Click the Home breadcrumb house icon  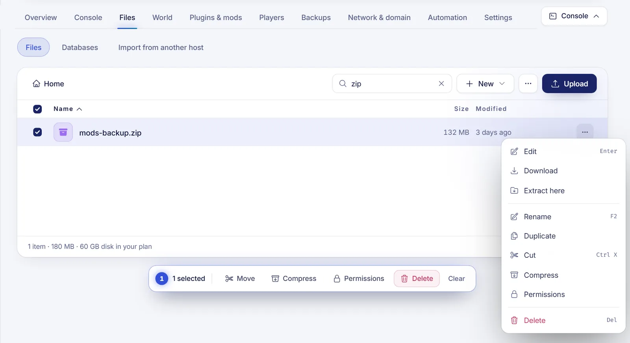36,84
